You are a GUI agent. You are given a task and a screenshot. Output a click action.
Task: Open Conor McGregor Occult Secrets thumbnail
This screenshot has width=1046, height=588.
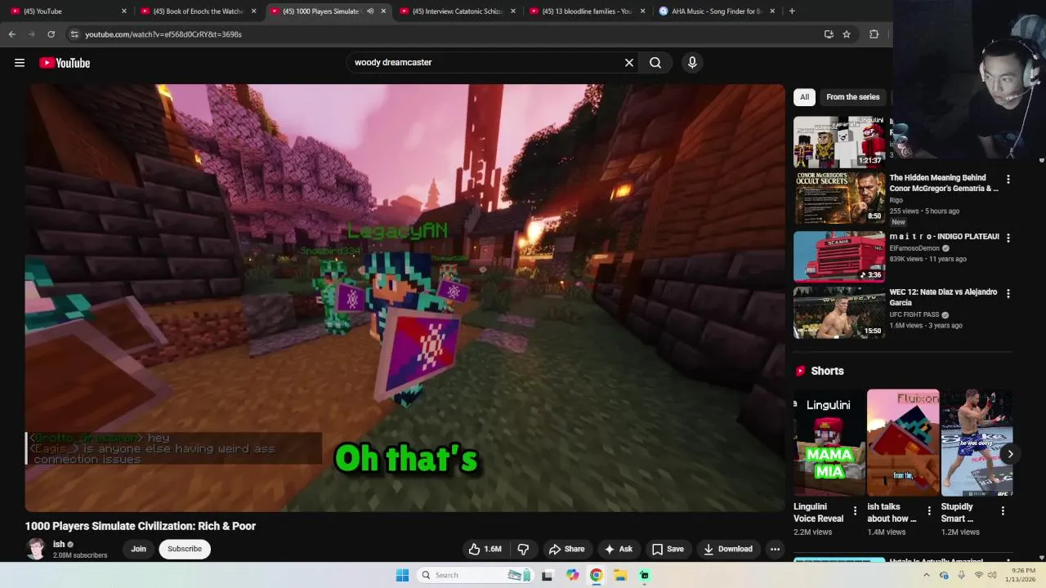(x=839, y=198)
